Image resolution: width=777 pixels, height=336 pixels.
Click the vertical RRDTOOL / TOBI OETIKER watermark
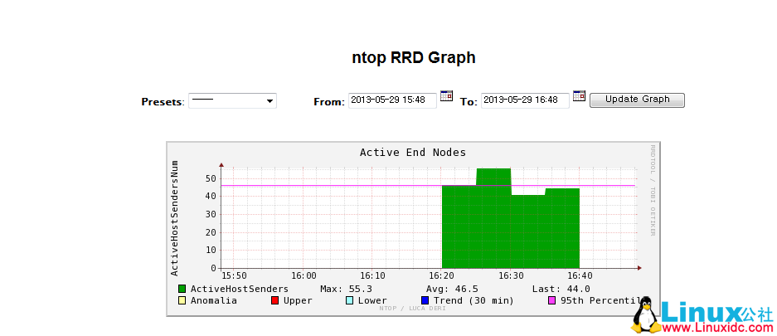(x=653, y=191)
